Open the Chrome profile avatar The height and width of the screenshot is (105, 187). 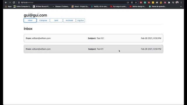click(x=177, y=2)
